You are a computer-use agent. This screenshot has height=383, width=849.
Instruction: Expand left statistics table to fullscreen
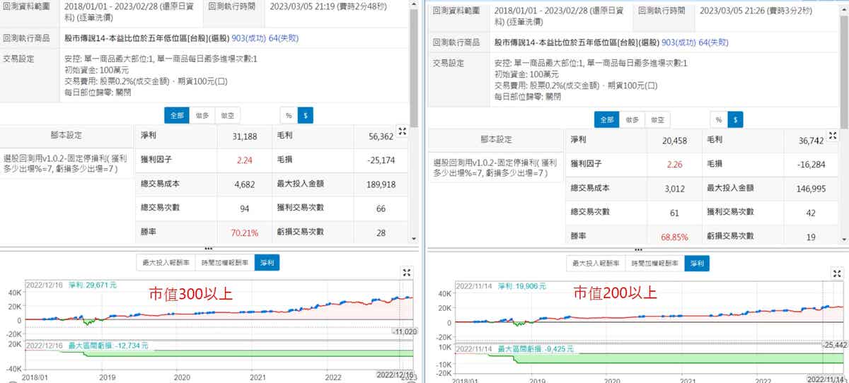click(403, 131)
